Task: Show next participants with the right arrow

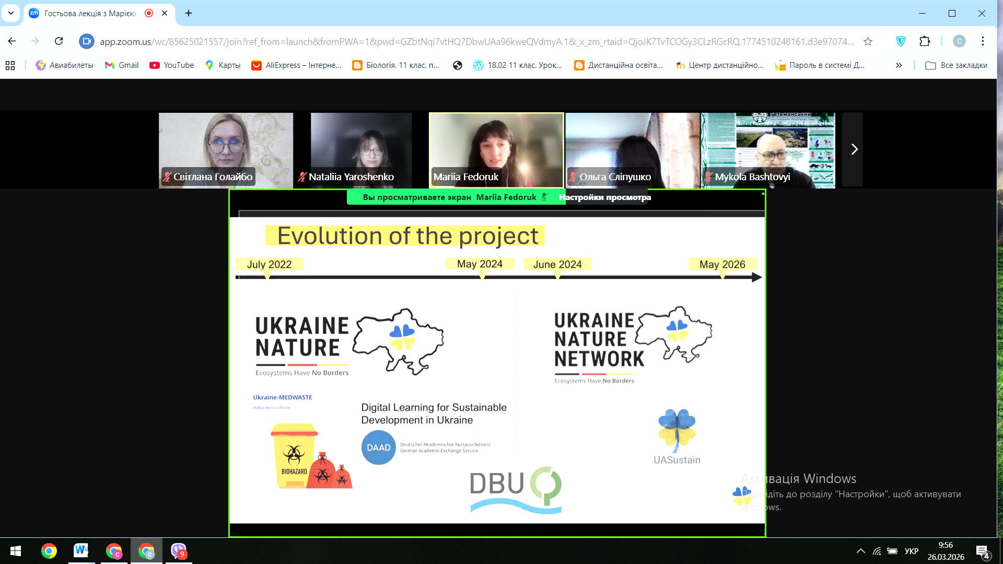Action: (853, 149)
